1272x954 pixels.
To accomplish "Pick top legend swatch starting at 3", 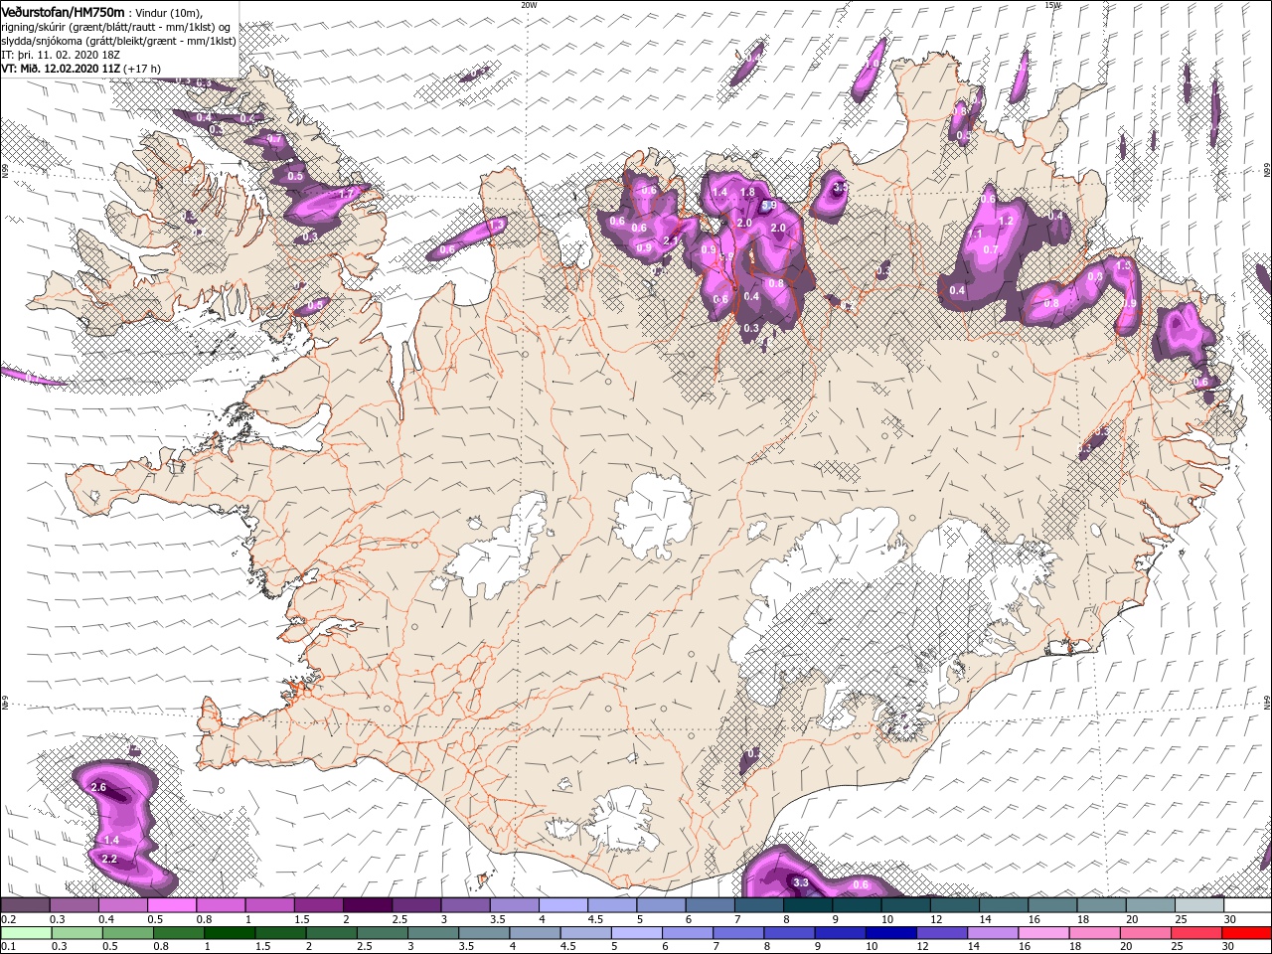I will coord(465,905).
